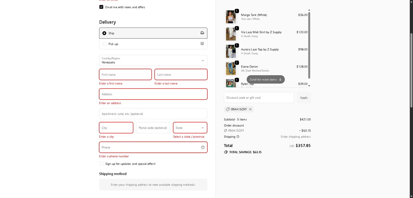Open the Country/Region dropdown
Image resolution: width=413 pixels, height=198 pixels.
click(x=153, y=60)
